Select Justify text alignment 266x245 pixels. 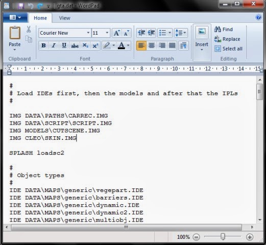[172, 45]
